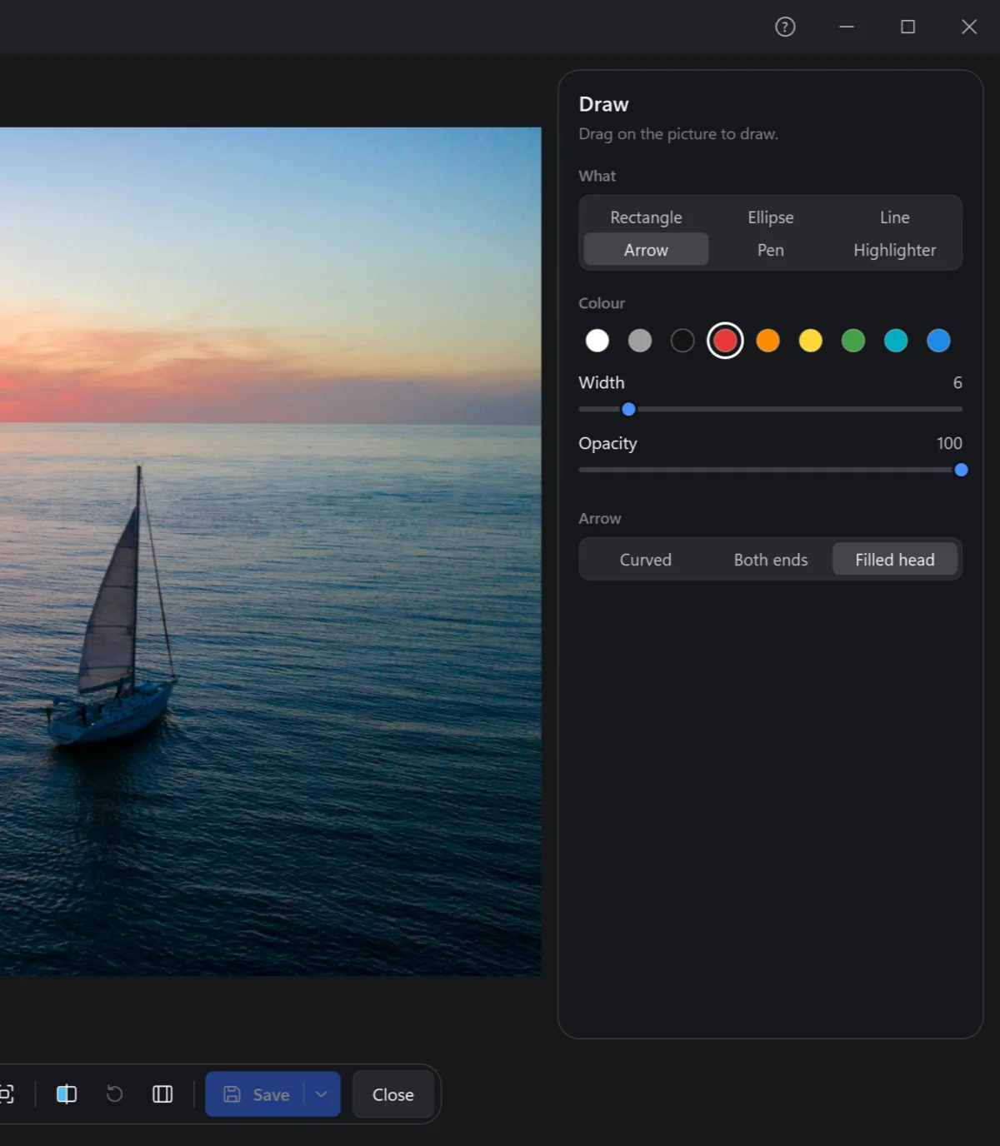Viewport: 1000px width, 1146px height.
Task: Choose the Line drawing tool
Action: click(895, 217)
